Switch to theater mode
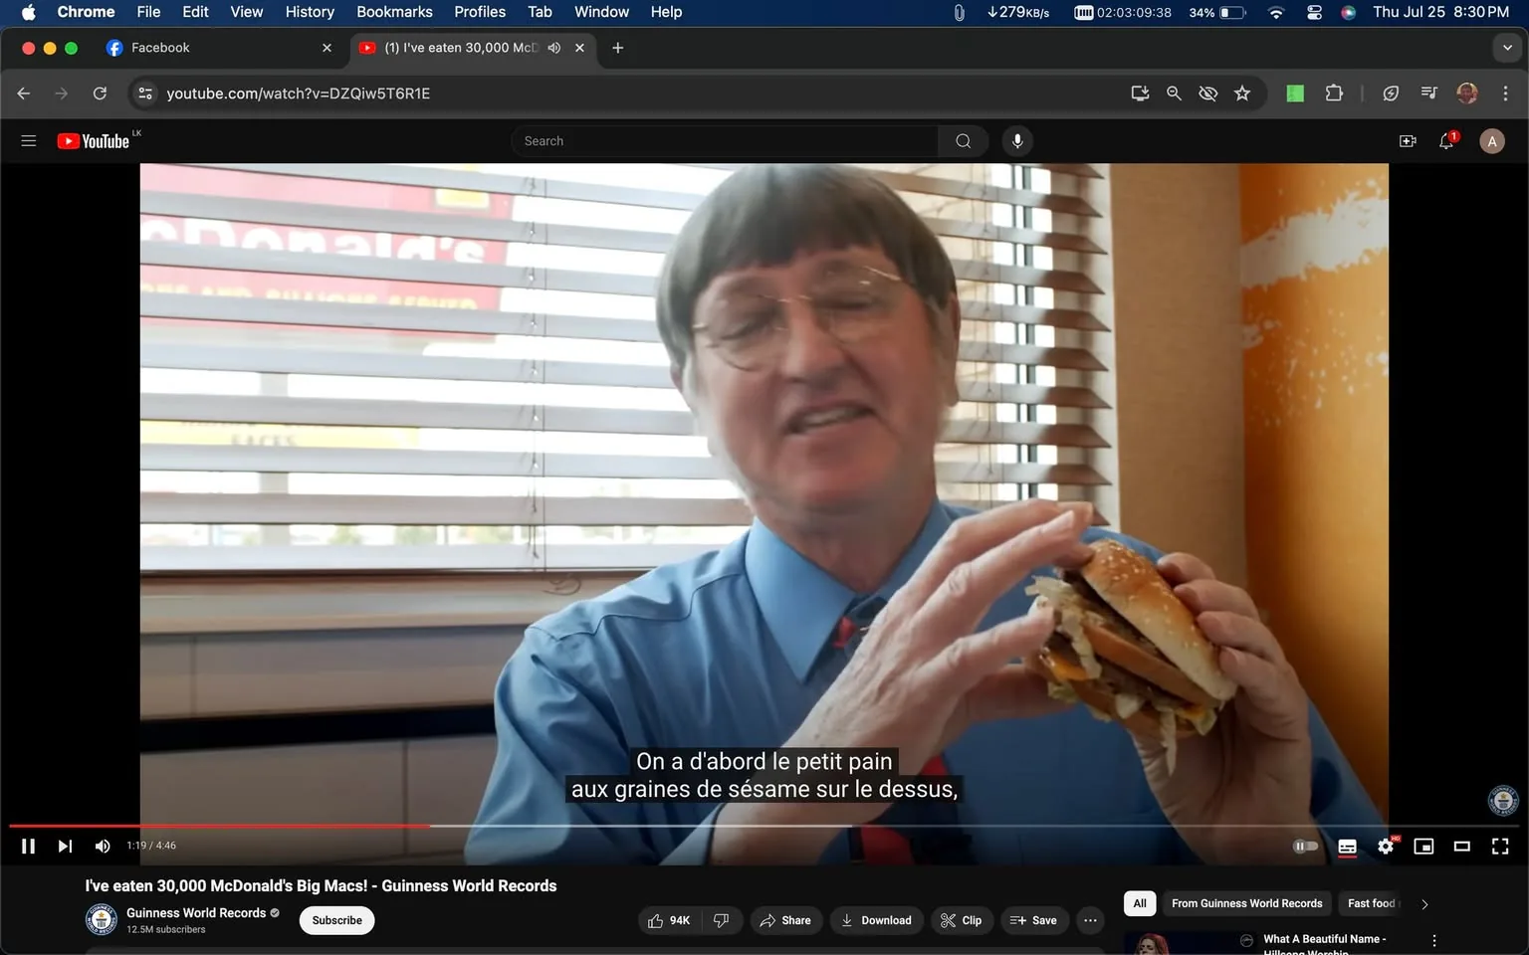This screenshot has width=1529, height=955. coord(1461,846)
